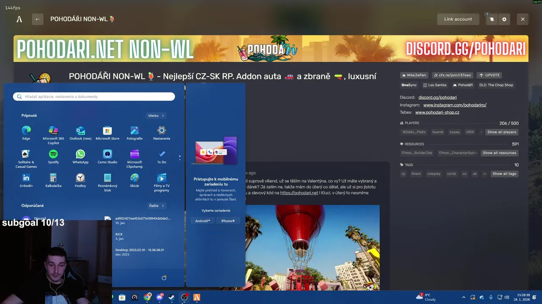This screenshot has height=304, width=542.
Task: Select Android device button
Action: [202, 221]
